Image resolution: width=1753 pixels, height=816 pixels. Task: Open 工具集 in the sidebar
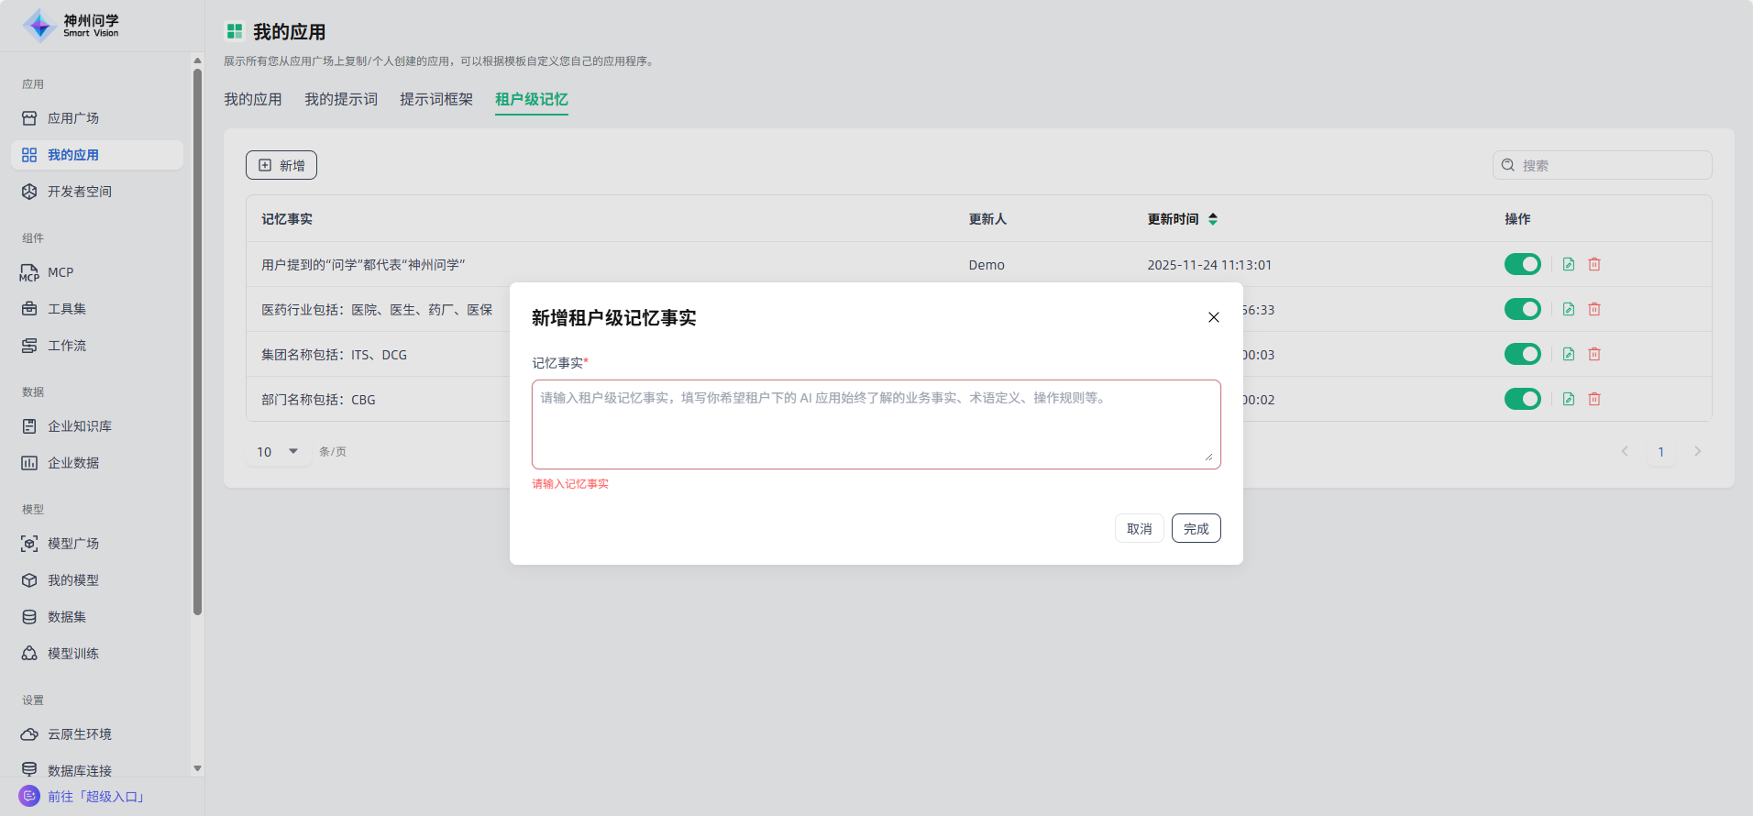[x=67, y=309]
